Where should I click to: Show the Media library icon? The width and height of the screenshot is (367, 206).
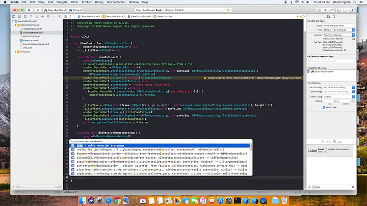click(340, 142)
